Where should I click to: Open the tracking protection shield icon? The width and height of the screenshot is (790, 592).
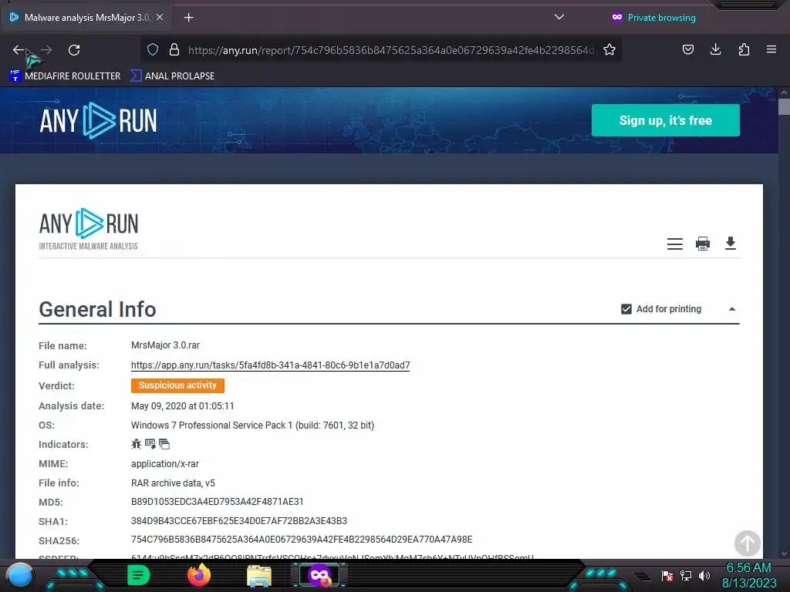tap(153, 49)
